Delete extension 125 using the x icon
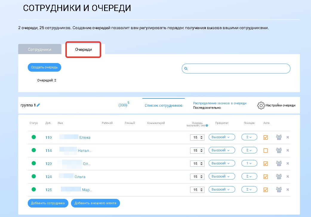This screenshot has height=217, width=311. point(288,190)
